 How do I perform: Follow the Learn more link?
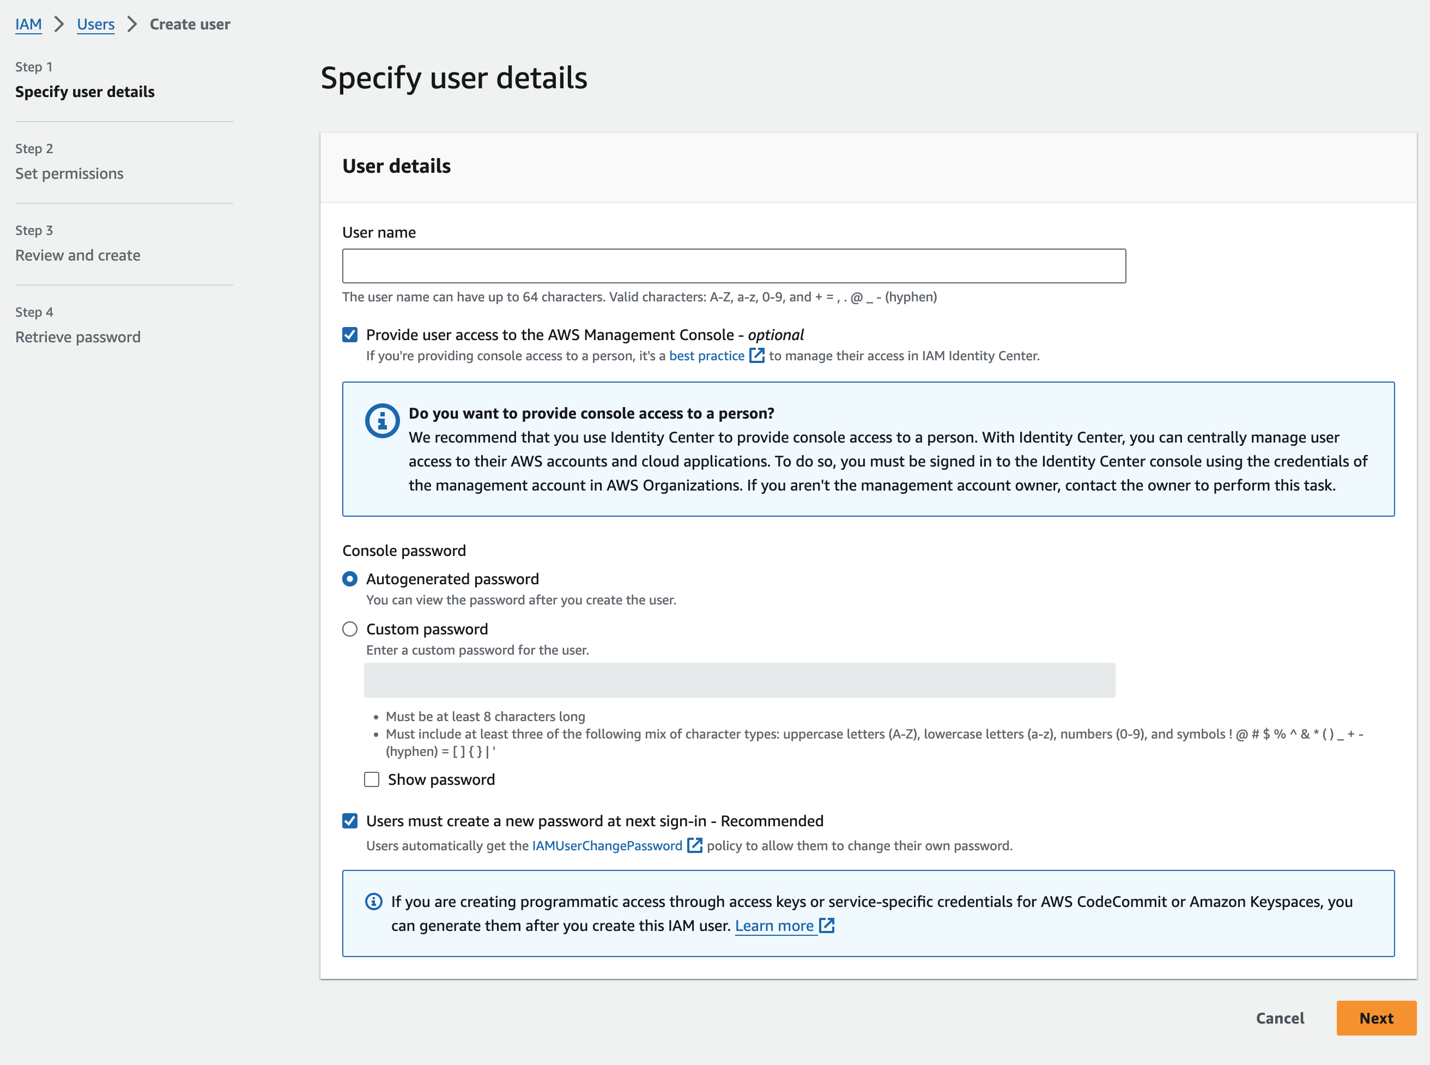[774, 926]
